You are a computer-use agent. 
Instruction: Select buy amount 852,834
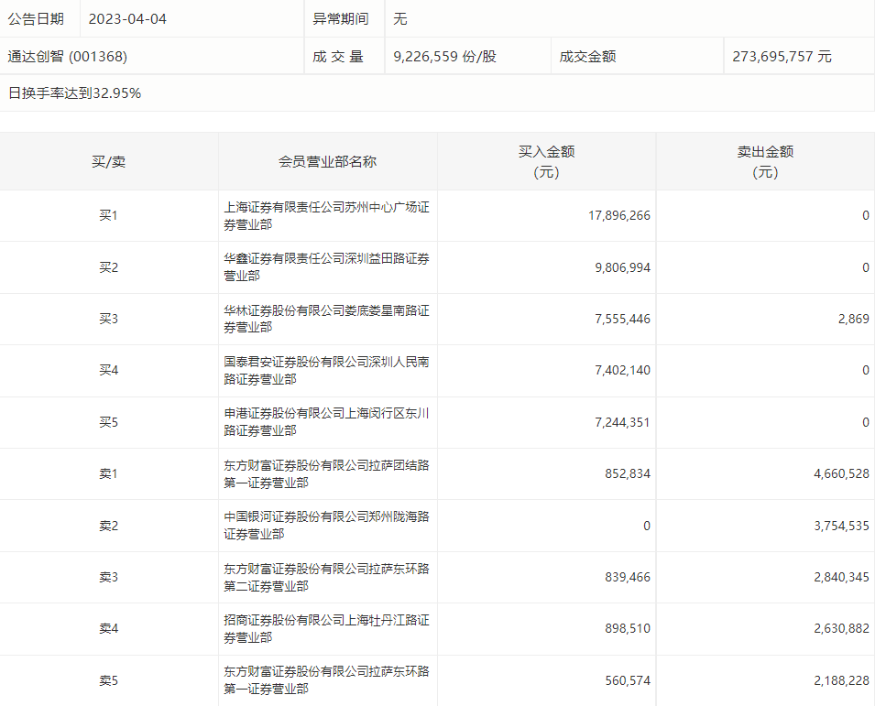click(x=628, y=474)
